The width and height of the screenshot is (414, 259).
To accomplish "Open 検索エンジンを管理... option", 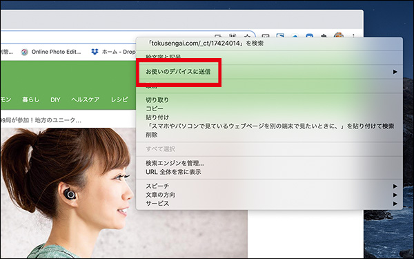I will (269, 163).
